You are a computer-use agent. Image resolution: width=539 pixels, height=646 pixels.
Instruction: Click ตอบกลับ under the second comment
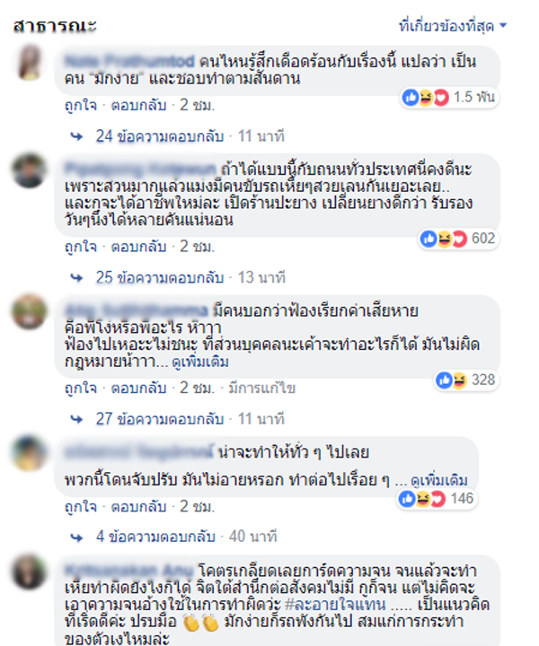point(138,247)
